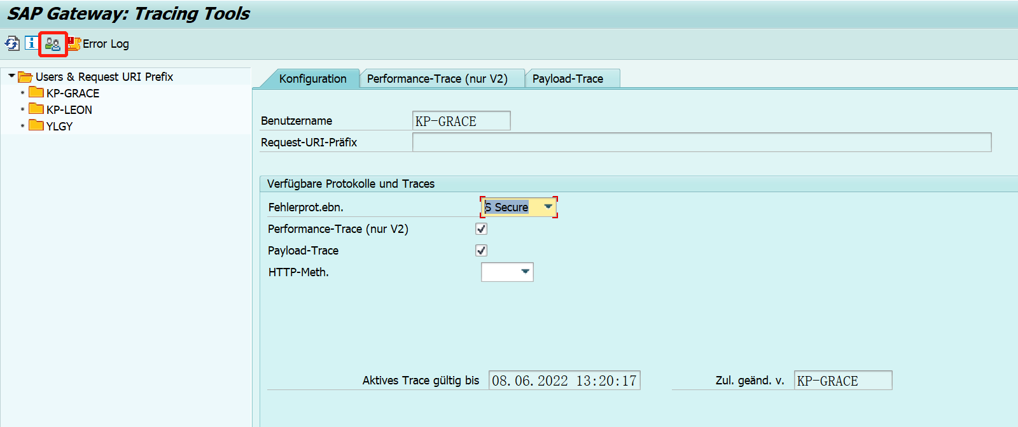Open the Error Log
The width and height of the screenshot is (1018, 427).
point(99,44)
